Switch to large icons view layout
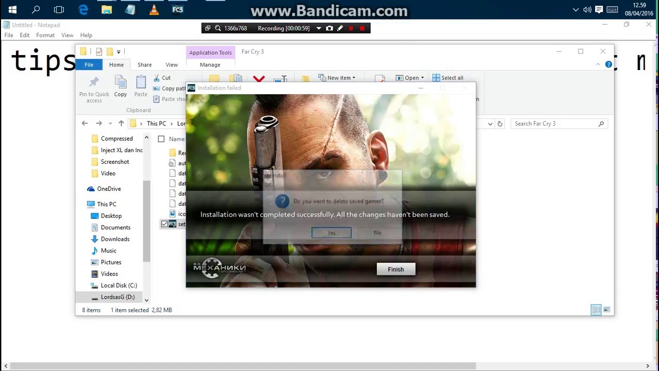This screenshot has width=659, height=371. pos(606,310)
